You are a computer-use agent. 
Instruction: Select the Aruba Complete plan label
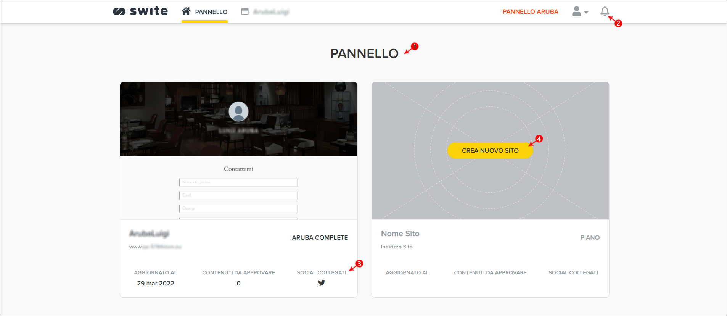[320, 237]
